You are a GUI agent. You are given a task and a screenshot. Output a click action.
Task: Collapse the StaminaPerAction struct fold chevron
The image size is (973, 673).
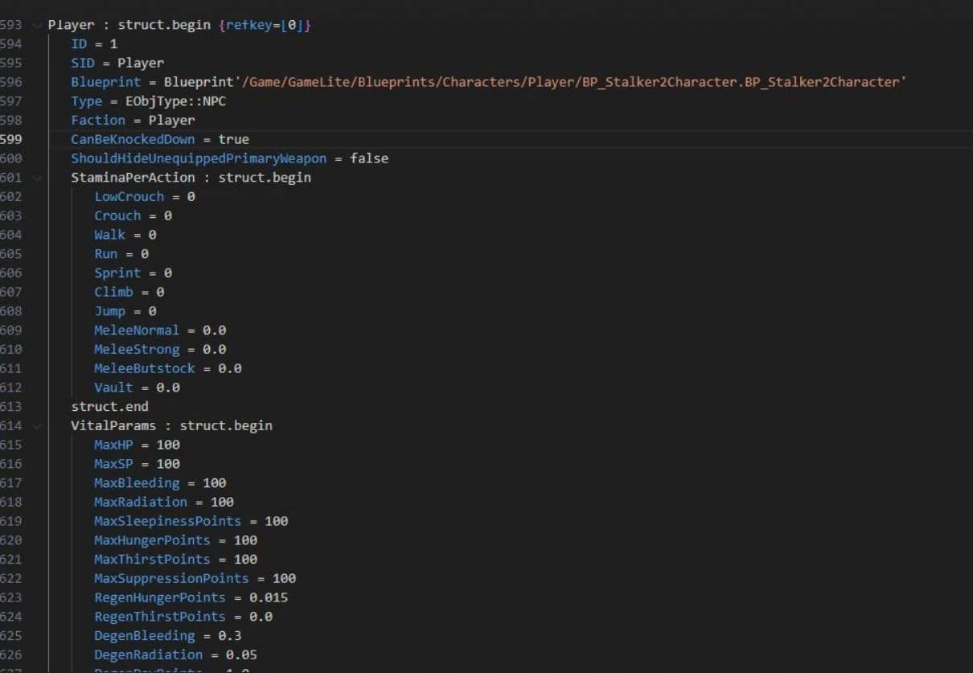pyautogui.click(x=36, y=178)
